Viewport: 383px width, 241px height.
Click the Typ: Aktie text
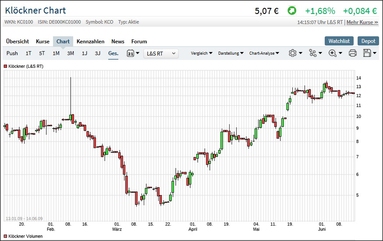tap(128, 22)
